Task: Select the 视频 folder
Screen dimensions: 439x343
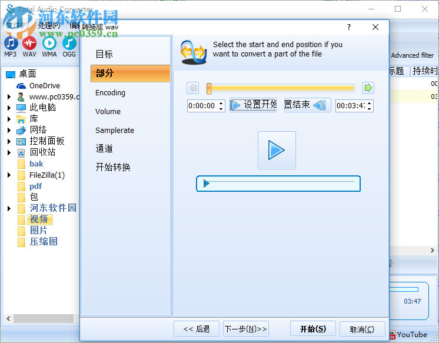Action: (39, 219)
